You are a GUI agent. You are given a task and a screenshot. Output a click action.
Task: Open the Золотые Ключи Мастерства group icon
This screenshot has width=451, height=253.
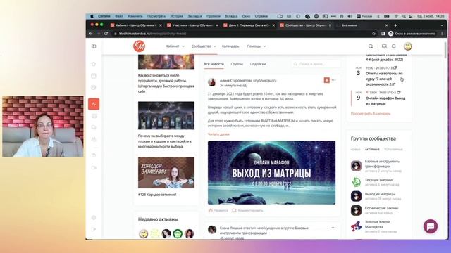356,226
